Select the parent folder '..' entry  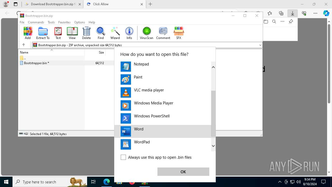tap(23, 58)
